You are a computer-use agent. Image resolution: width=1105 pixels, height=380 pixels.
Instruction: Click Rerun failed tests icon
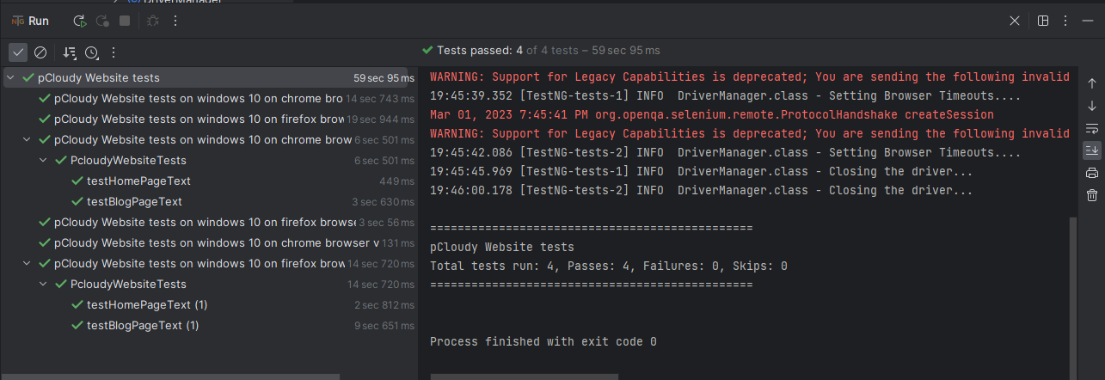click(x=103, y=21)
